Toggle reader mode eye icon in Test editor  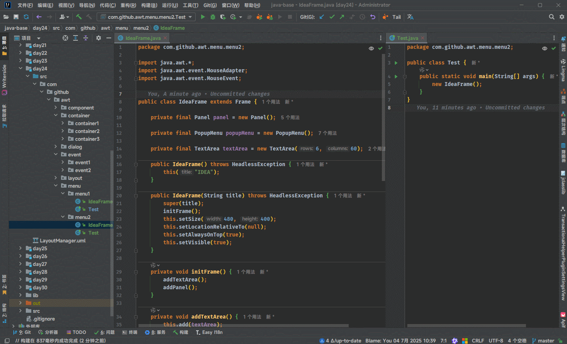click(x=544, y=48)
